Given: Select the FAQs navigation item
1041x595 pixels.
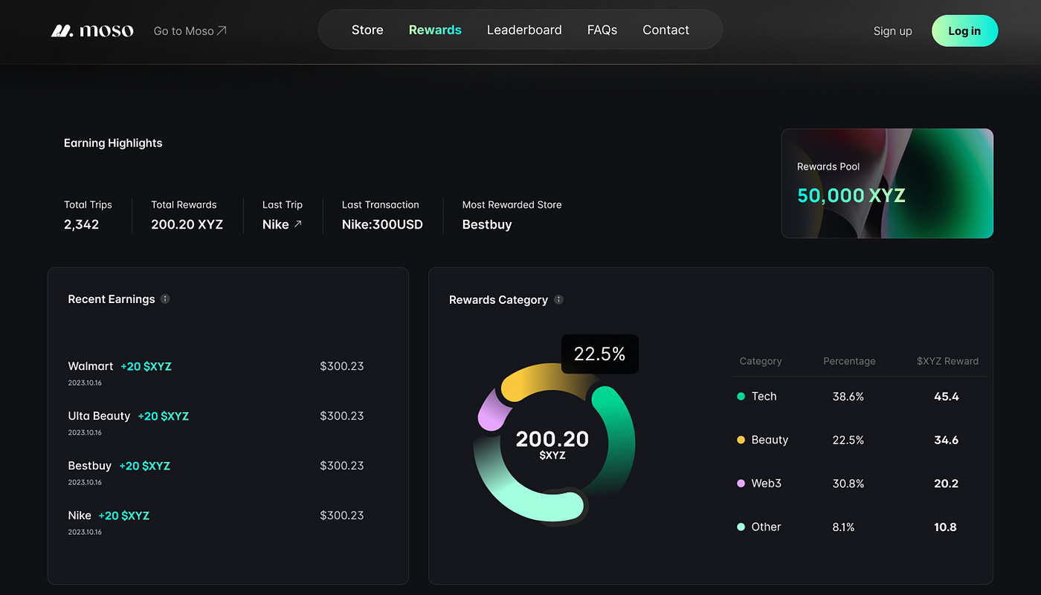Looking at the screenshot, I should click(602, 30).
